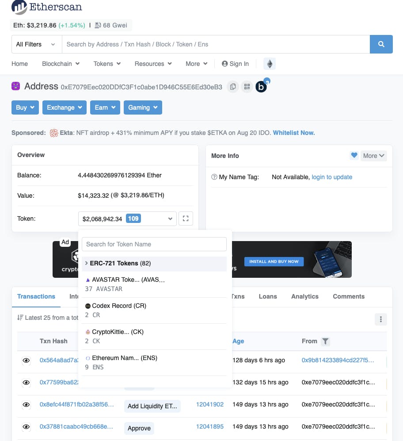
Task: Focus the main address search field
Action: [x=216, y=44]
